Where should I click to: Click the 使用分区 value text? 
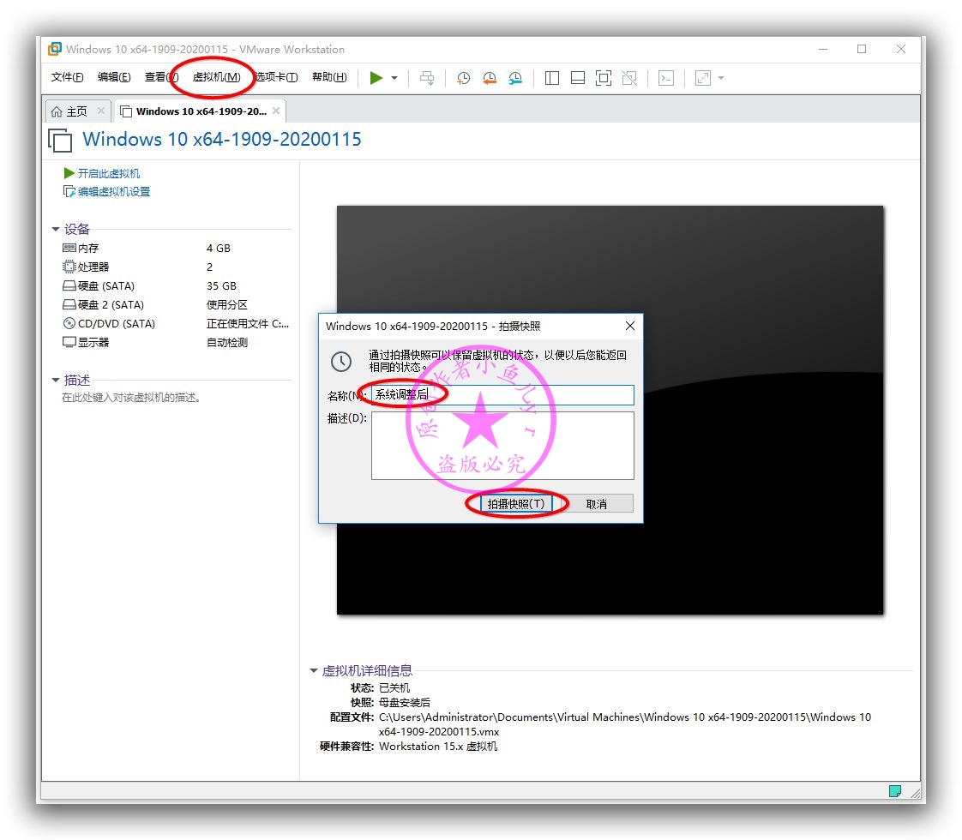[227, 305]
